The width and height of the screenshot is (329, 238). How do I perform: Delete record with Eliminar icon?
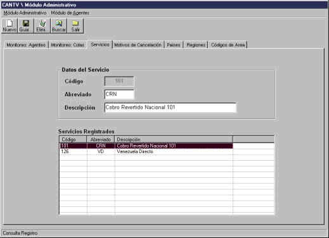(42, 26)
